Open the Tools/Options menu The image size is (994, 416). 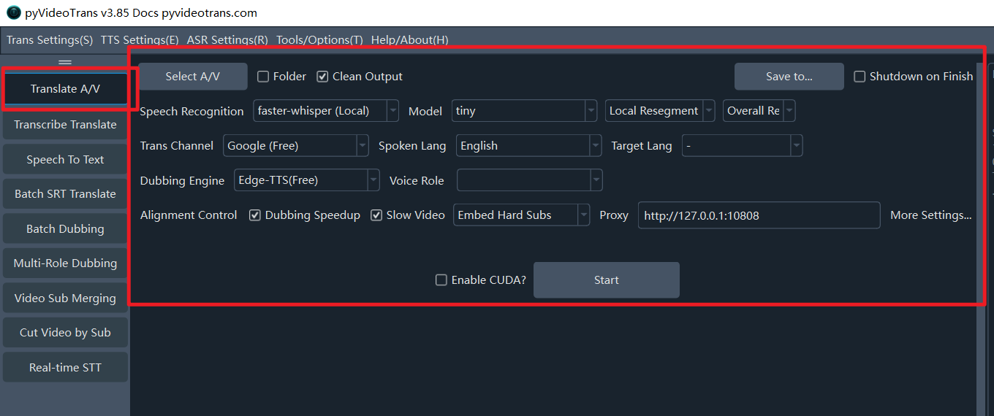click(319, 40)
